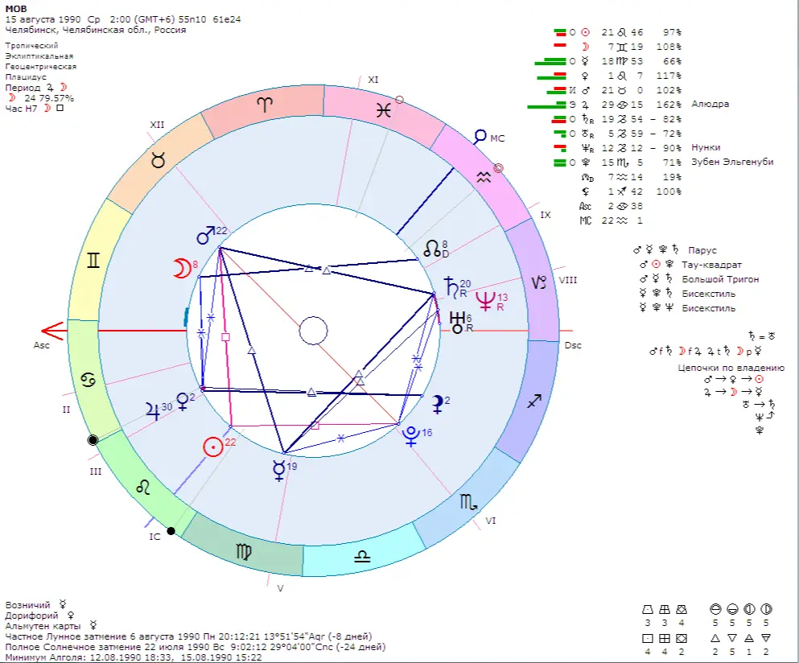
Task: Click the Алюдра fixed star label
Action: [x=708, y=105]
